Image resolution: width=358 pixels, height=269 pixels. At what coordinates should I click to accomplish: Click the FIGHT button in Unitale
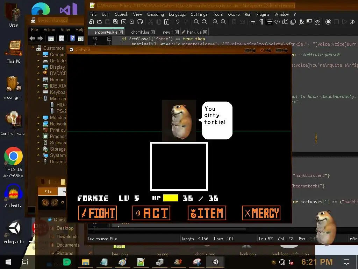pyautogui.click(x=98, y=213)
